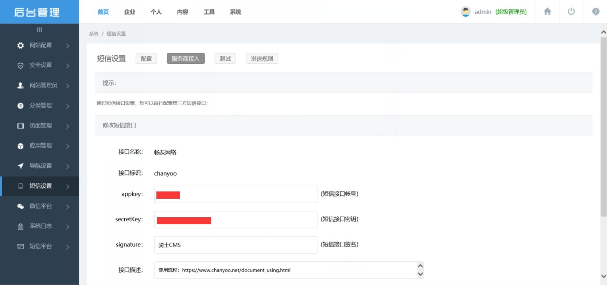Expand the 短信平台 chevron
Screen dimensions: 607x285
(x=68, y=247)
